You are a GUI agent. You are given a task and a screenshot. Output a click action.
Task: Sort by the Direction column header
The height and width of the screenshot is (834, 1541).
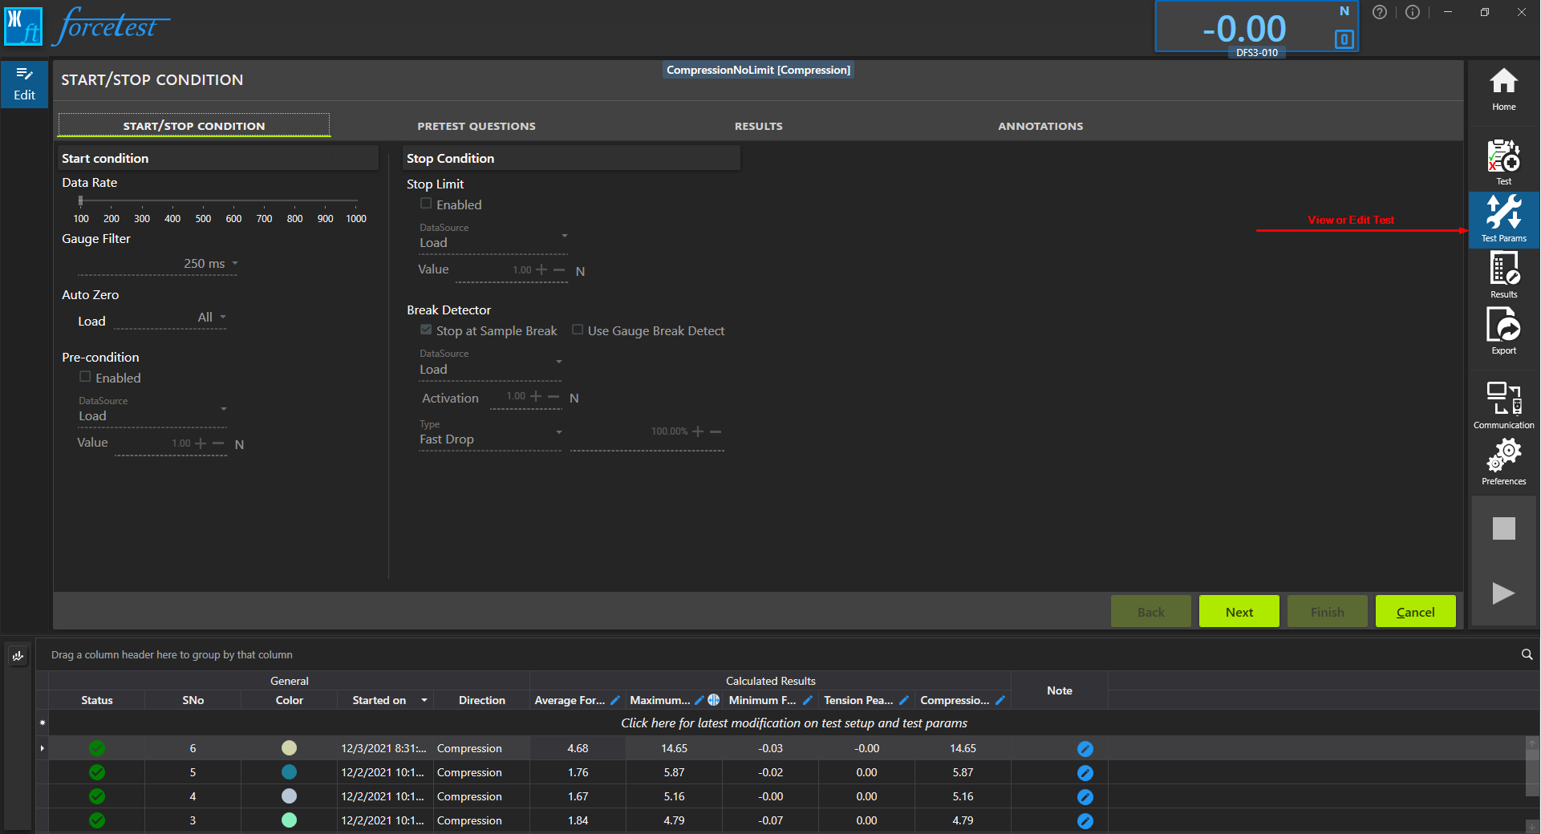[x=481, y=700]
